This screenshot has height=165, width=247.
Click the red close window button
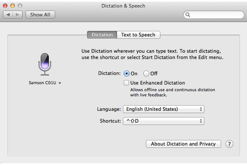[5, 6]
